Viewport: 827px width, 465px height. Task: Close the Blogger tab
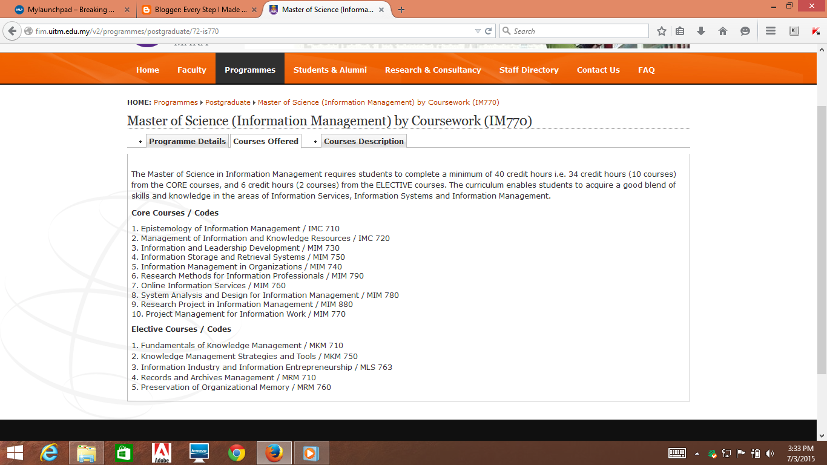[254, 10]
